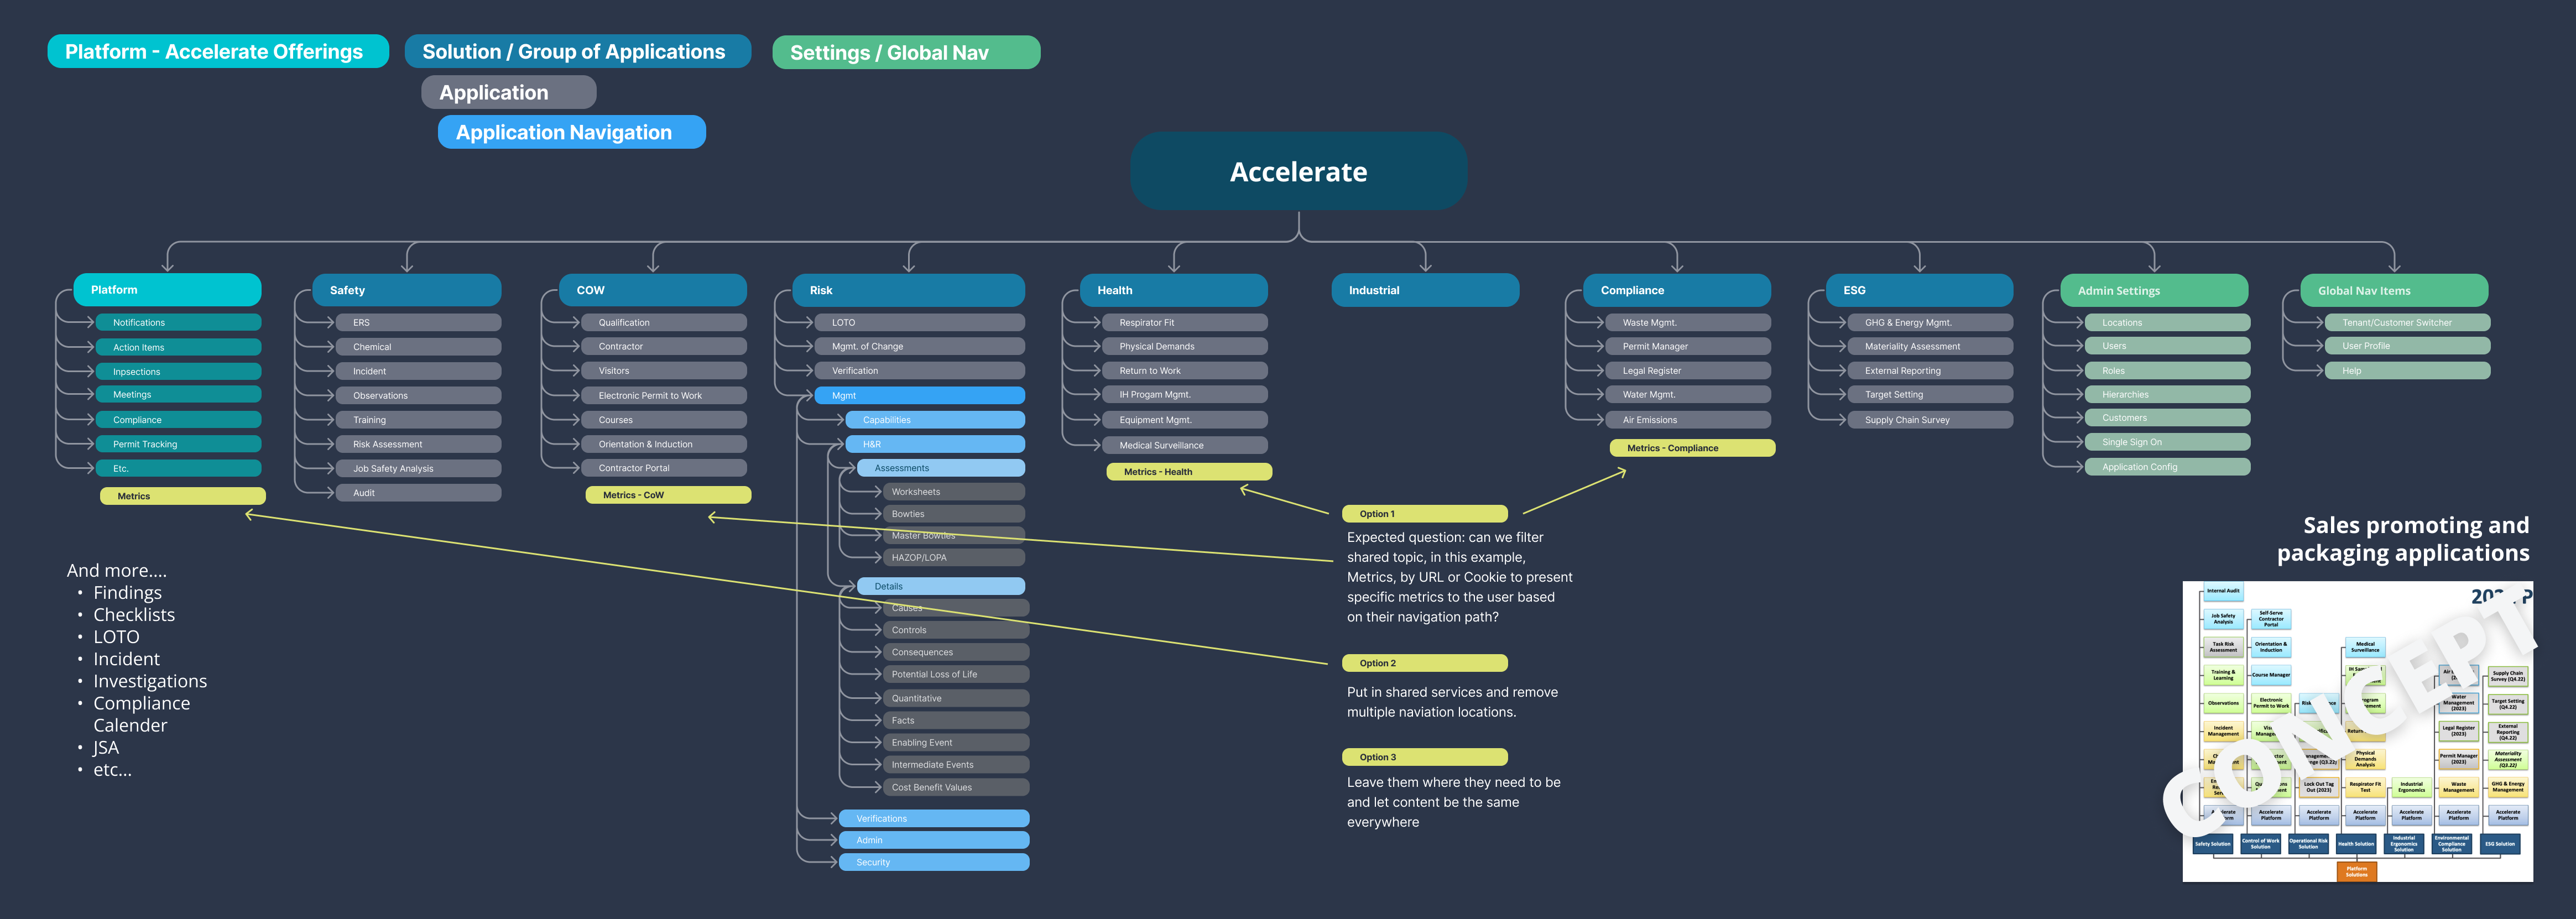Click the Metrics - Health node
The width and height of the screenshot is (2576, 919).
(1189, 472)
